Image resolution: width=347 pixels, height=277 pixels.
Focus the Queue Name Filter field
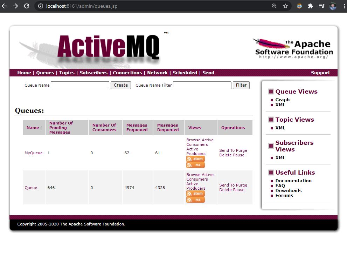point(202,85)
